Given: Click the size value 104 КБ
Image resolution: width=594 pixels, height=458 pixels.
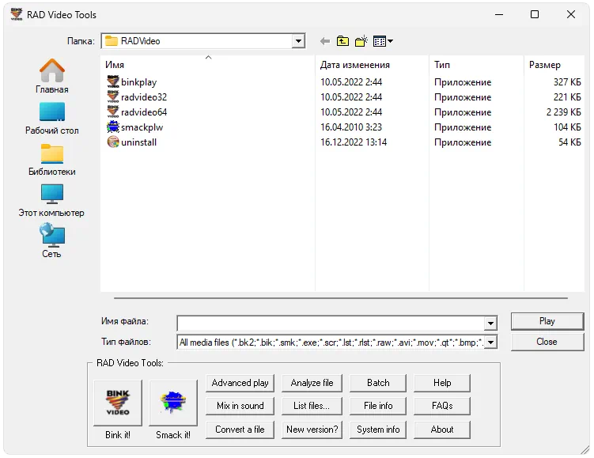Looking at the screenshot, I should [x=567, y=127].
